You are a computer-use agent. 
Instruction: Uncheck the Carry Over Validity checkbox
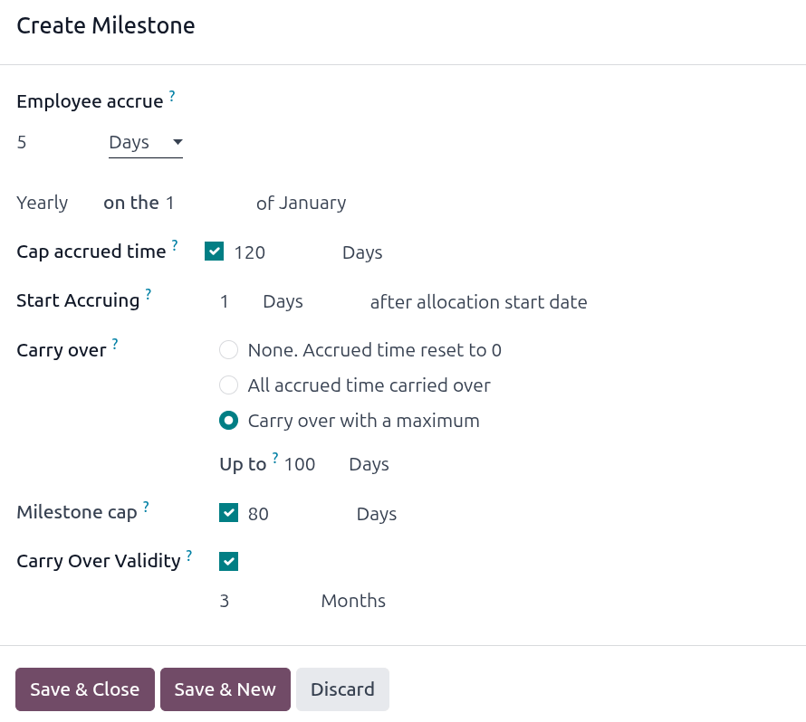(228, 561)
